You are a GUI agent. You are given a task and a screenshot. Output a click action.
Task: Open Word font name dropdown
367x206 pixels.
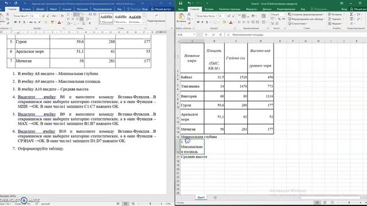pos(28,16)
